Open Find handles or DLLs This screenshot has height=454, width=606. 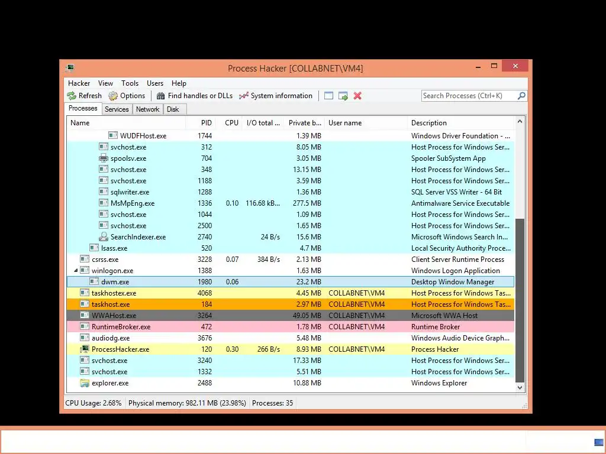[194, 96]
